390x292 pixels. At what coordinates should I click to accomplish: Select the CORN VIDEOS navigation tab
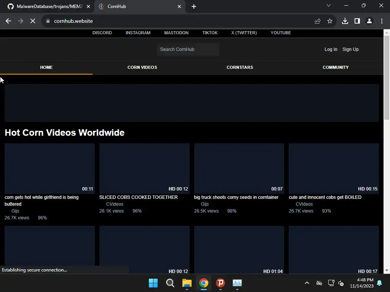[x=142, y=68]
